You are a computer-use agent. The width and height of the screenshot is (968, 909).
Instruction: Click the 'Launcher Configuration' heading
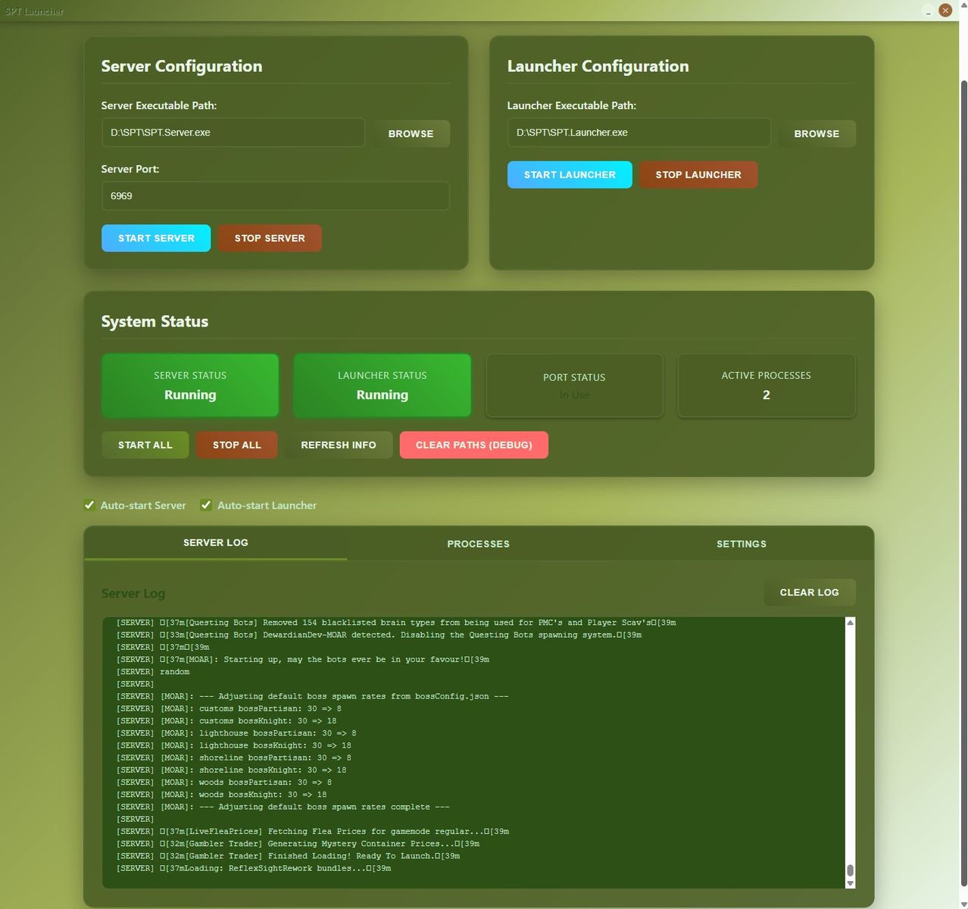[x=598, y=66]
